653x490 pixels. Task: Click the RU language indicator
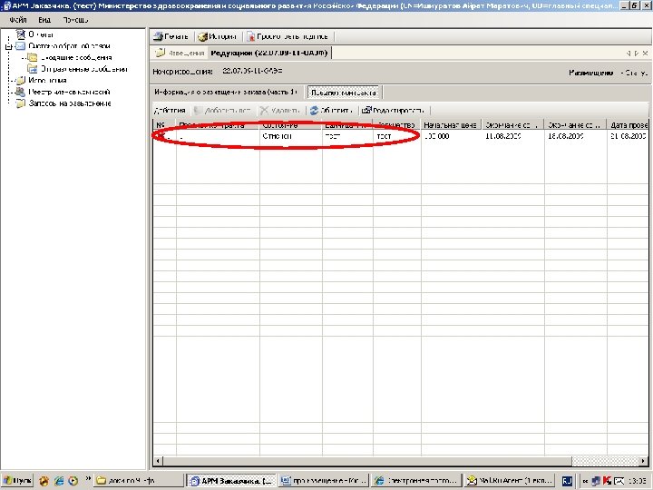[567, 481]
